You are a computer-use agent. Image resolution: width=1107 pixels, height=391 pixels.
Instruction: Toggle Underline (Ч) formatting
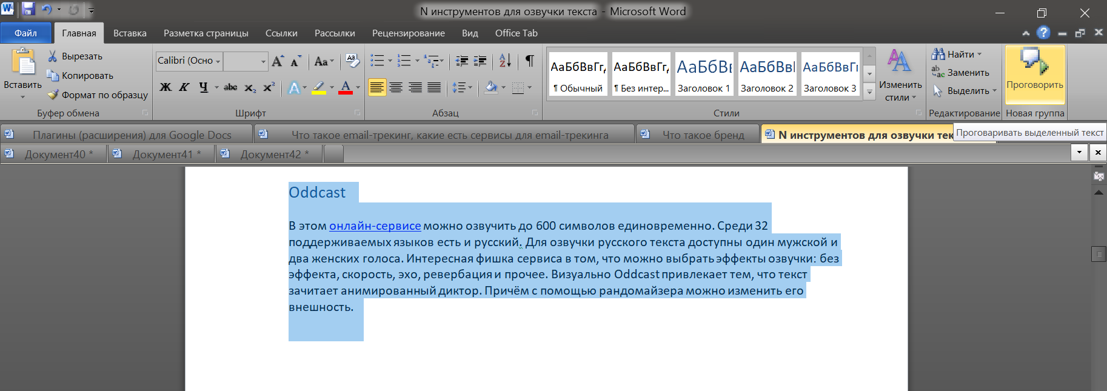(x=203, y=87)
